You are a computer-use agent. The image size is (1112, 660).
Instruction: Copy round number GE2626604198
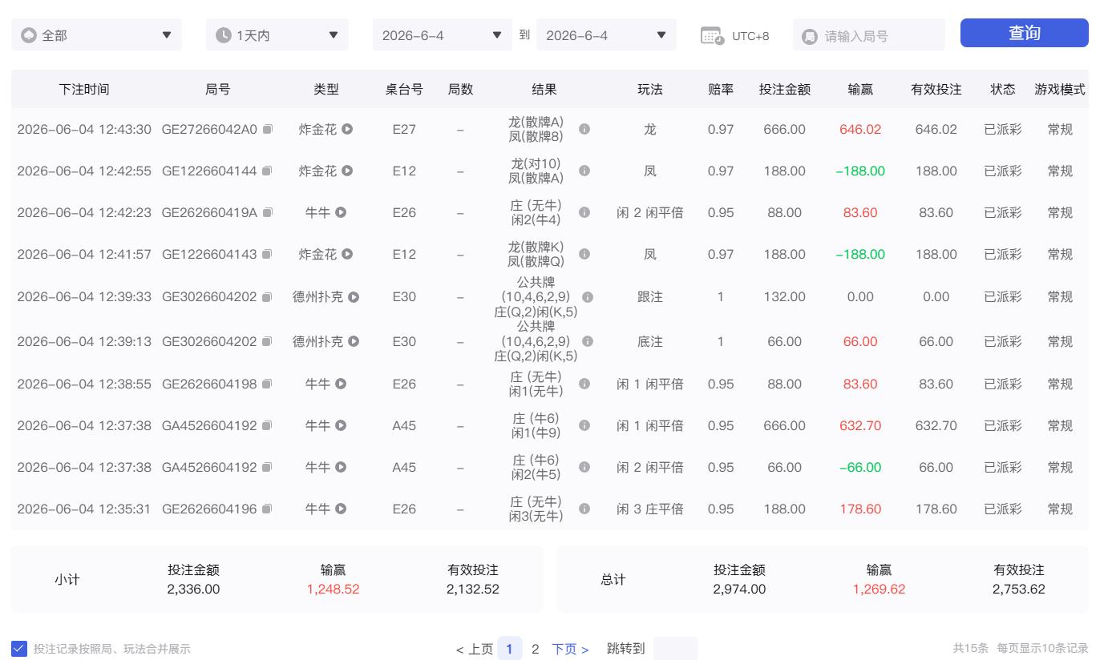(268, 384)
